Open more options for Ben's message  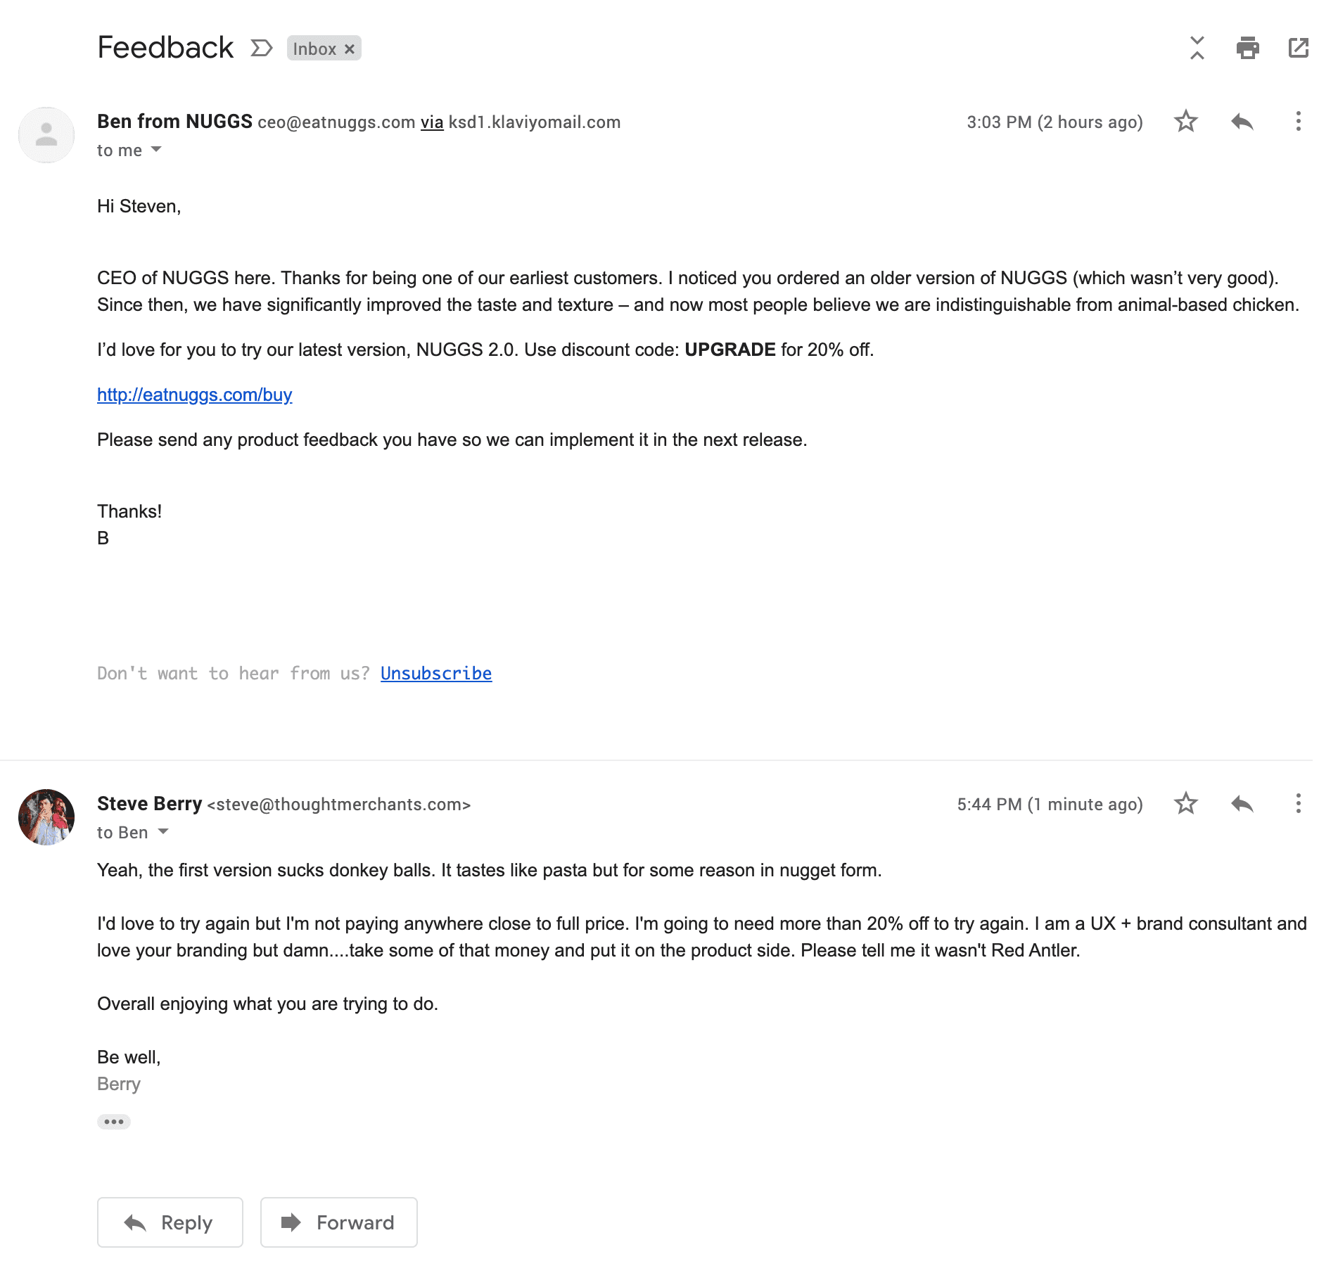[1298, 122]
